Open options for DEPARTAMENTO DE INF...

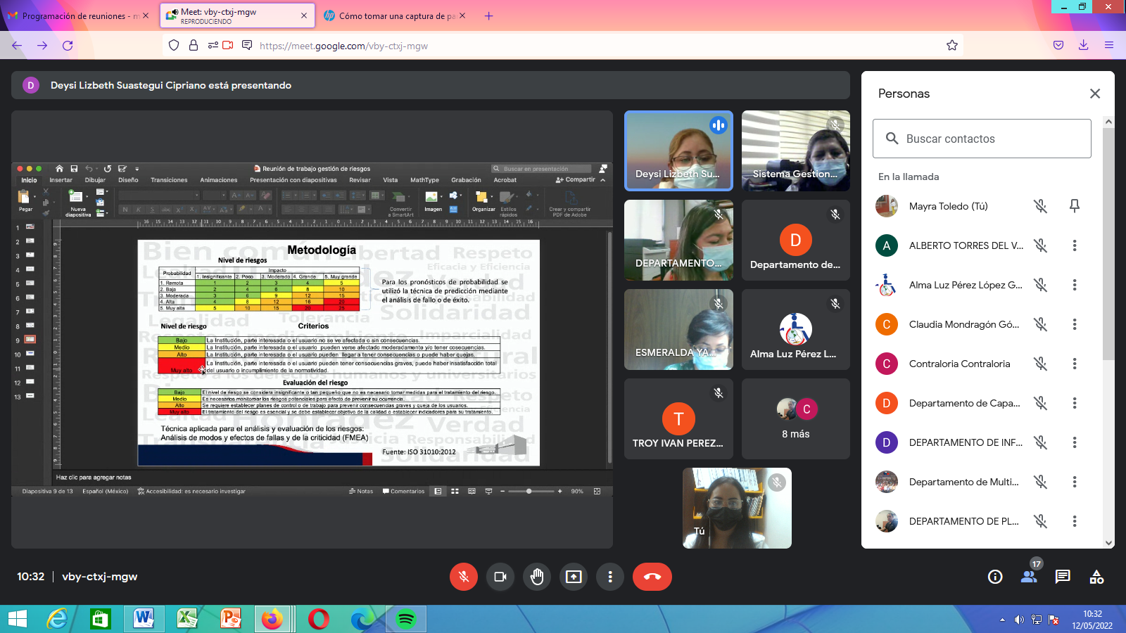pyautogui.click(x=1075, y=442)
